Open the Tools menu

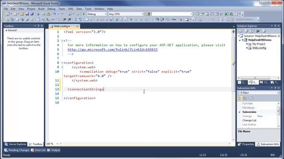(88, 9)
